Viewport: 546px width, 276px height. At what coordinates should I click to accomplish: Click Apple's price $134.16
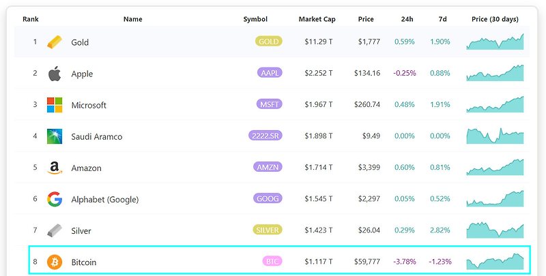367,73
